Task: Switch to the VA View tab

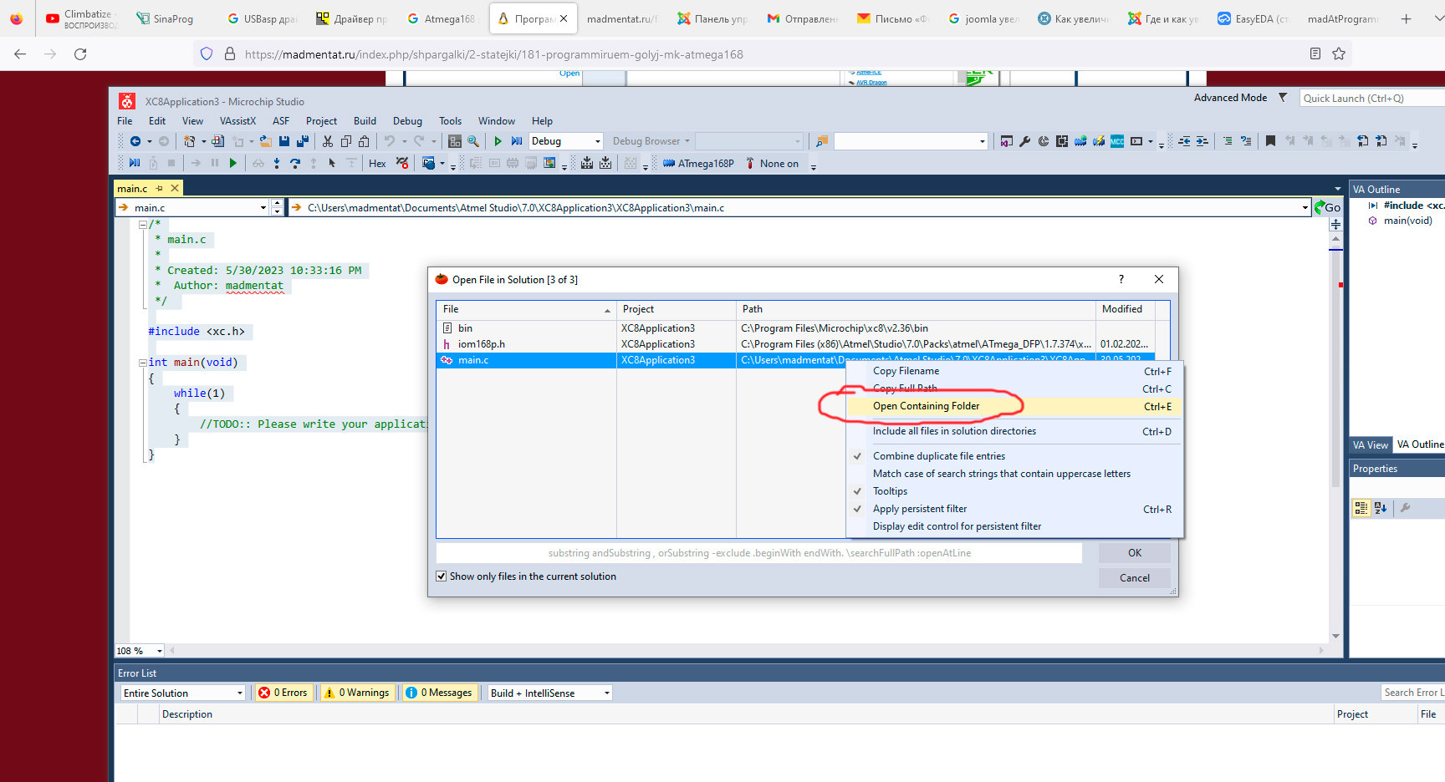Action: coord(1370,445)
